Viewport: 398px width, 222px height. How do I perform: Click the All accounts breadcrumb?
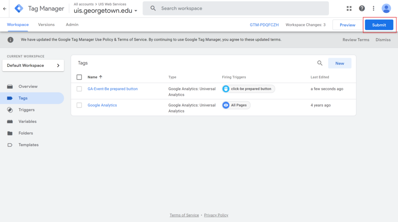[84, 4]
